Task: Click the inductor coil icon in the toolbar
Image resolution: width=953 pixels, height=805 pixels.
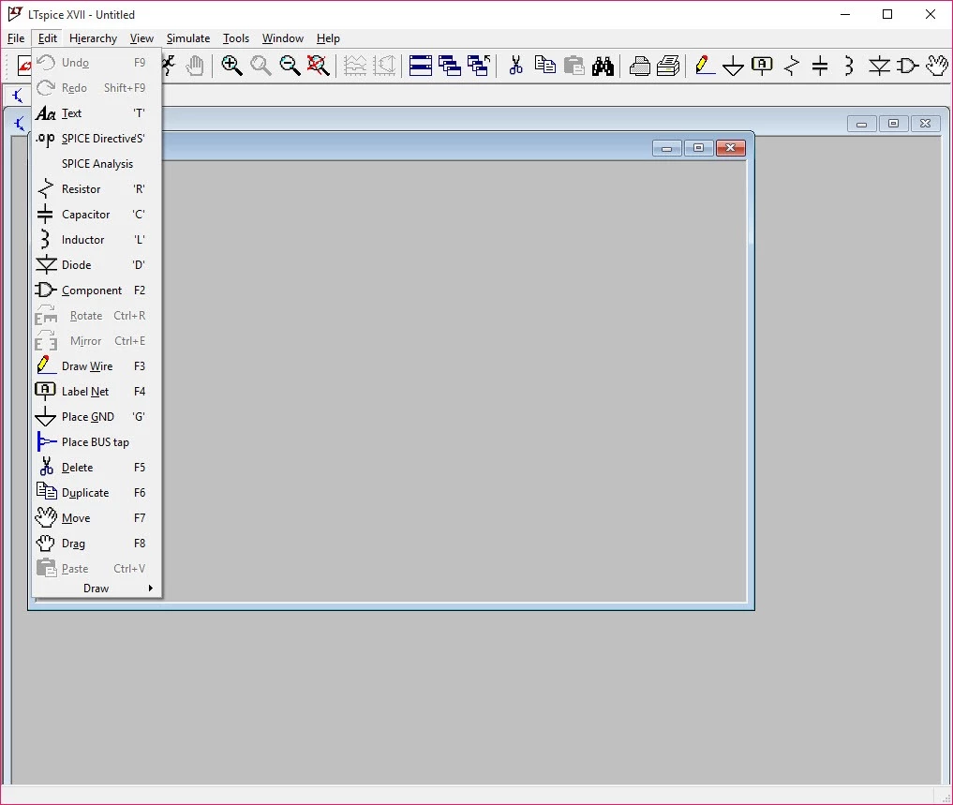Action: coord(849,66)
